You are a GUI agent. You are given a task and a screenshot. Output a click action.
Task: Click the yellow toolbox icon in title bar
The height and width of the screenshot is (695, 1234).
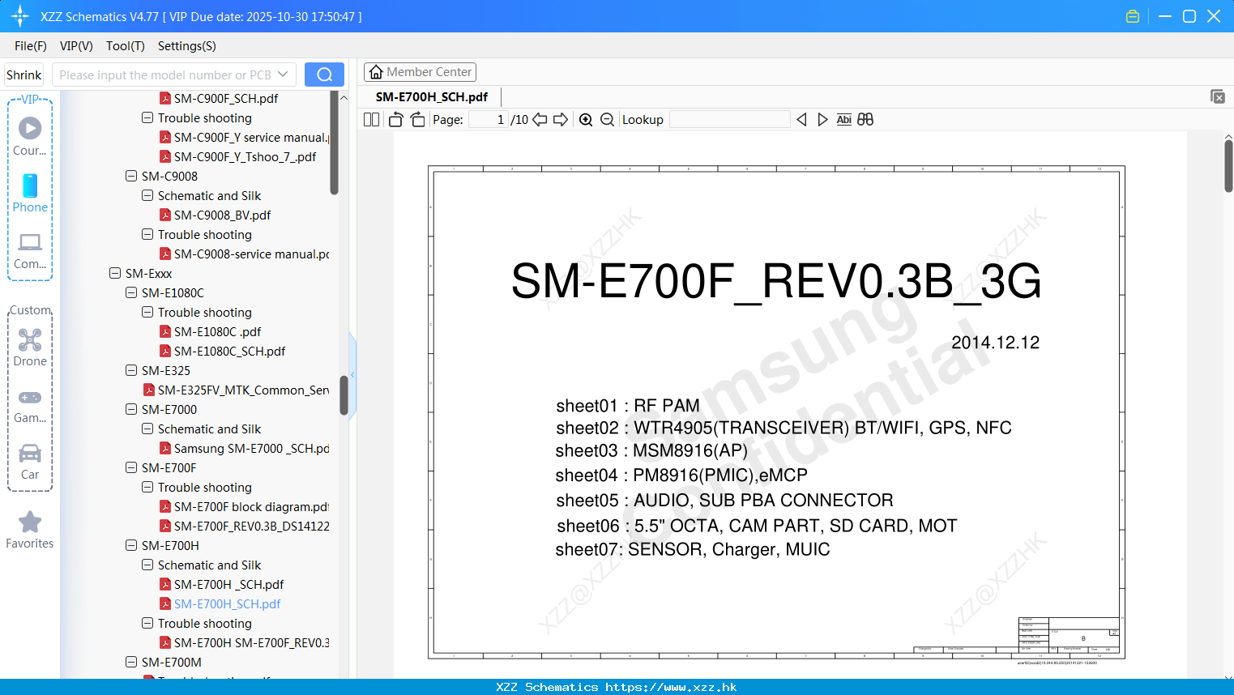click(x=1133, y=16)
